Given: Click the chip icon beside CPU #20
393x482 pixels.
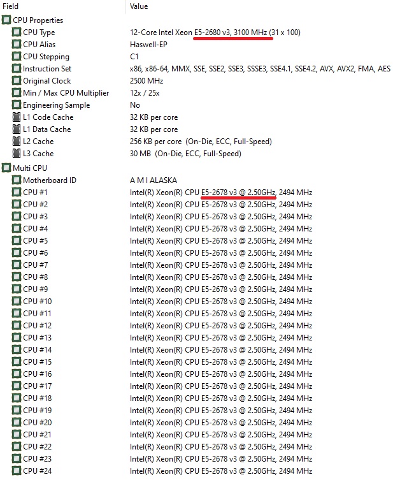Looking at the screenshot, I should click(x=17, y=422).
